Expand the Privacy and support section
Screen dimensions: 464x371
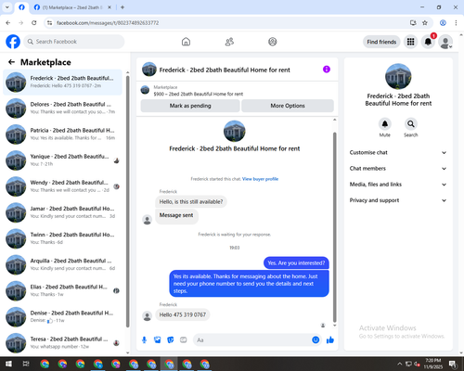[398, 200]
